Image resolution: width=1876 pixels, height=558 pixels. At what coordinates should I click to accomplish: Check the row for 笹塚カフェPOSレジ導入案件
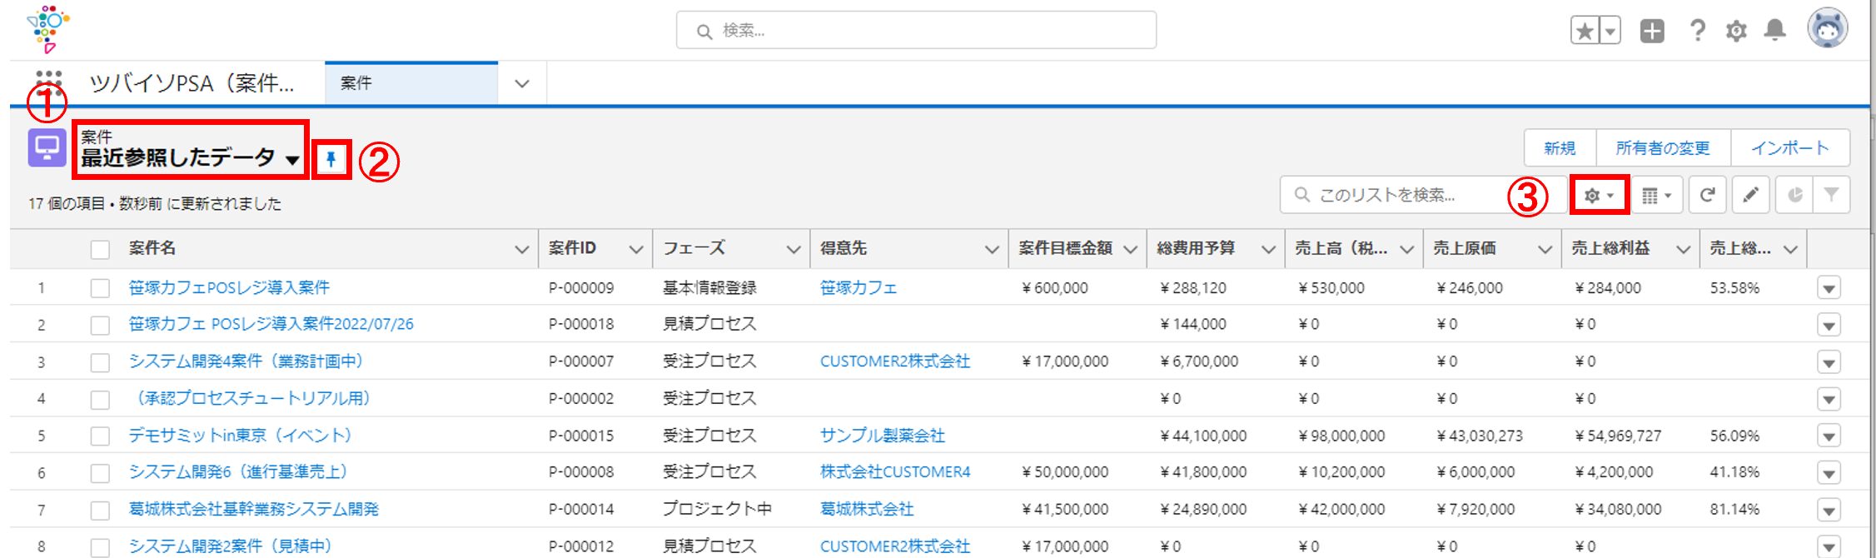[100, 288]
